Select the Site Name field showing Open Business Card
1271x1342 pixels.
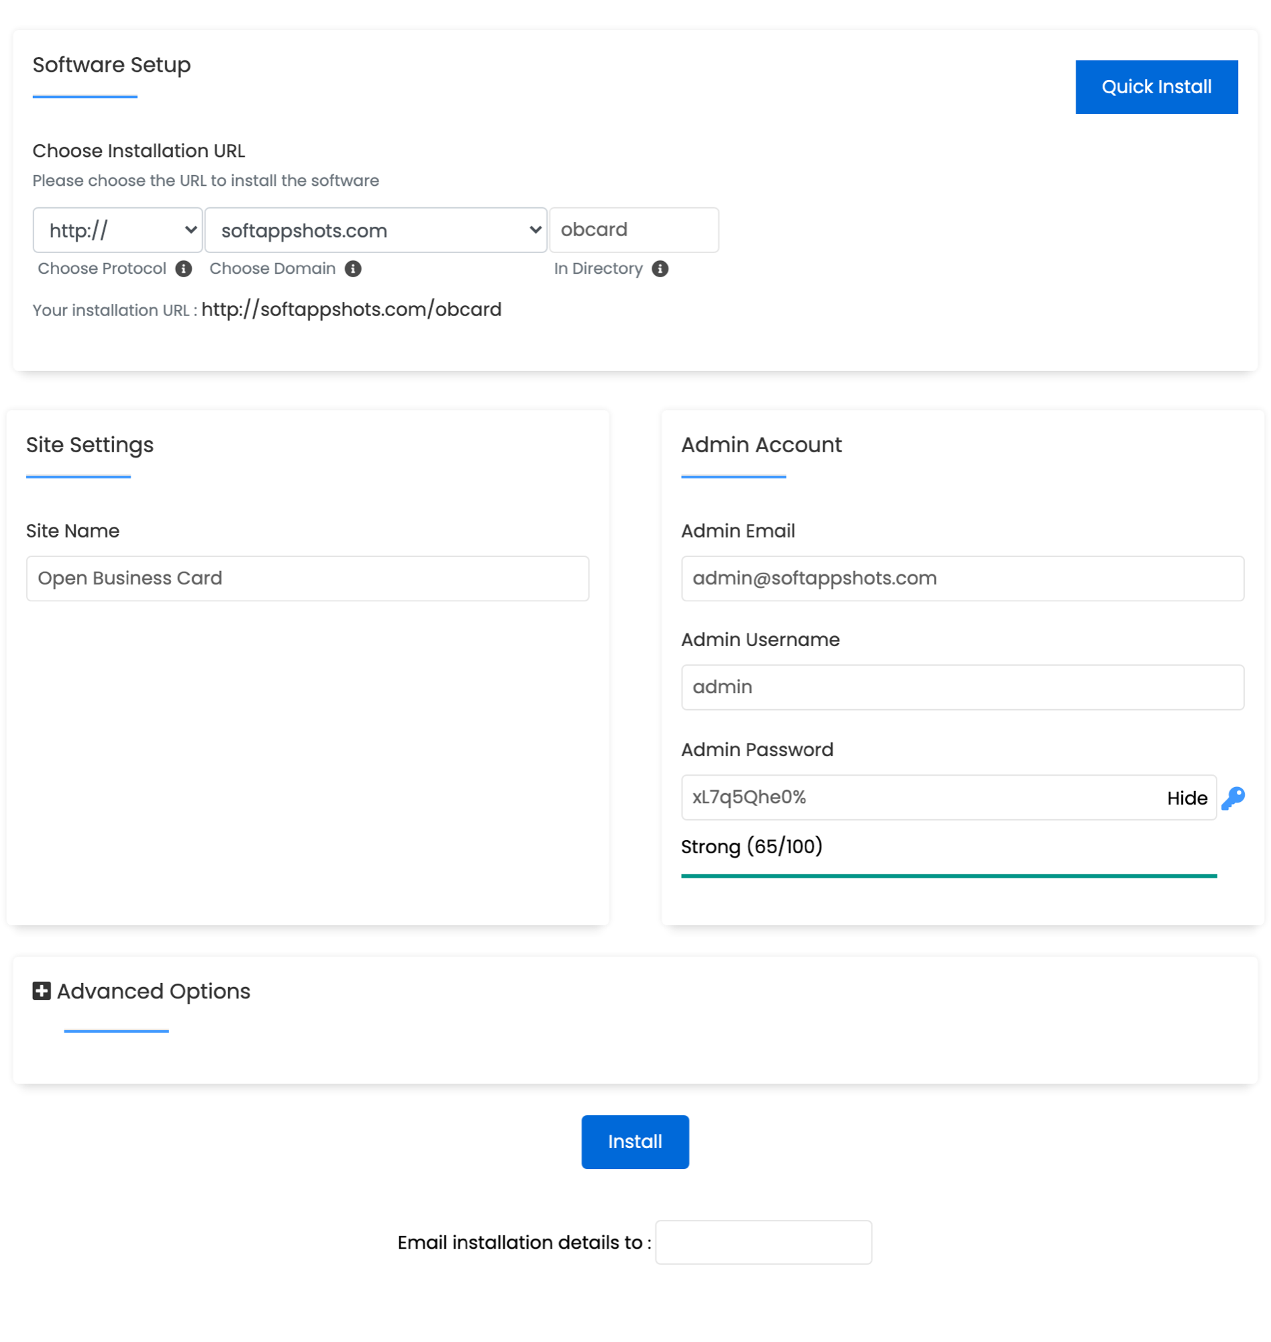point(307,578)
